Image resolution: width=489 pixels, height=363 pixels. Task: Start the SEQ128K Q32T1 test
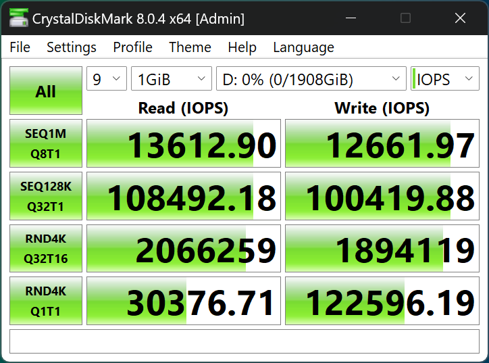point(46,196)
